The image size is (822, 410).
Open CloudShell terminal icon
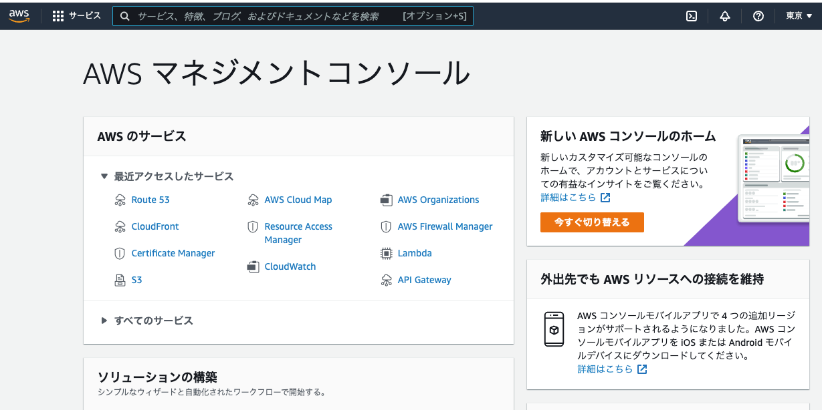(x=692, y=16)
